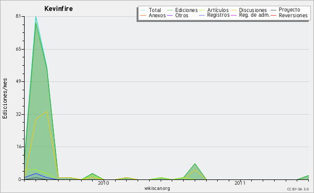Click the chart title Kevinfire
The height and width of the screenshot is (193, 314).
pyautogui.click(x=59, y=8)
